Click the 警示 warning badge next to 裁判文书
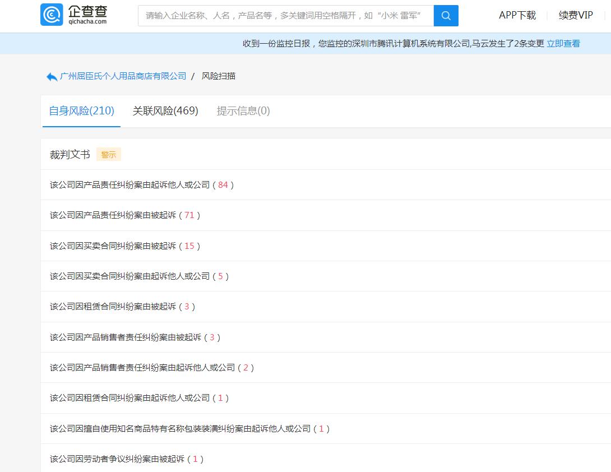 pyautogui.click(x=108, y=154)
